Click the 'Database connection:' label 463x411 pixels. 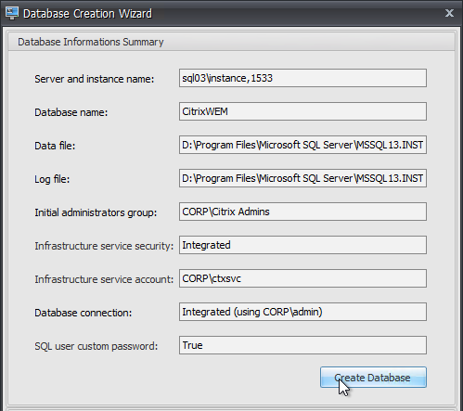click(84, 313)
